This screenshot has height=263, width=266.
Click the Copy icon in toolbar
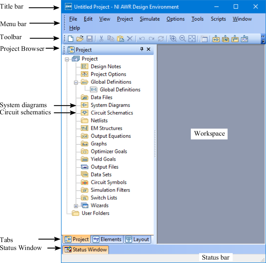(x=111, y=38)
